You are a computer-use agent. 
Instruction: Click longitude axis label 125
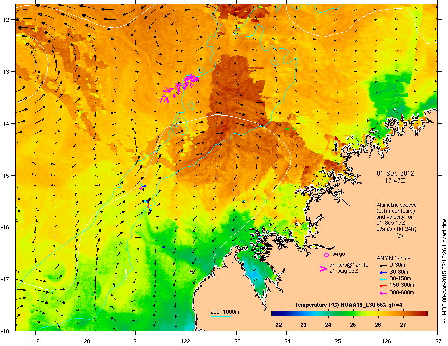[337, 341]
